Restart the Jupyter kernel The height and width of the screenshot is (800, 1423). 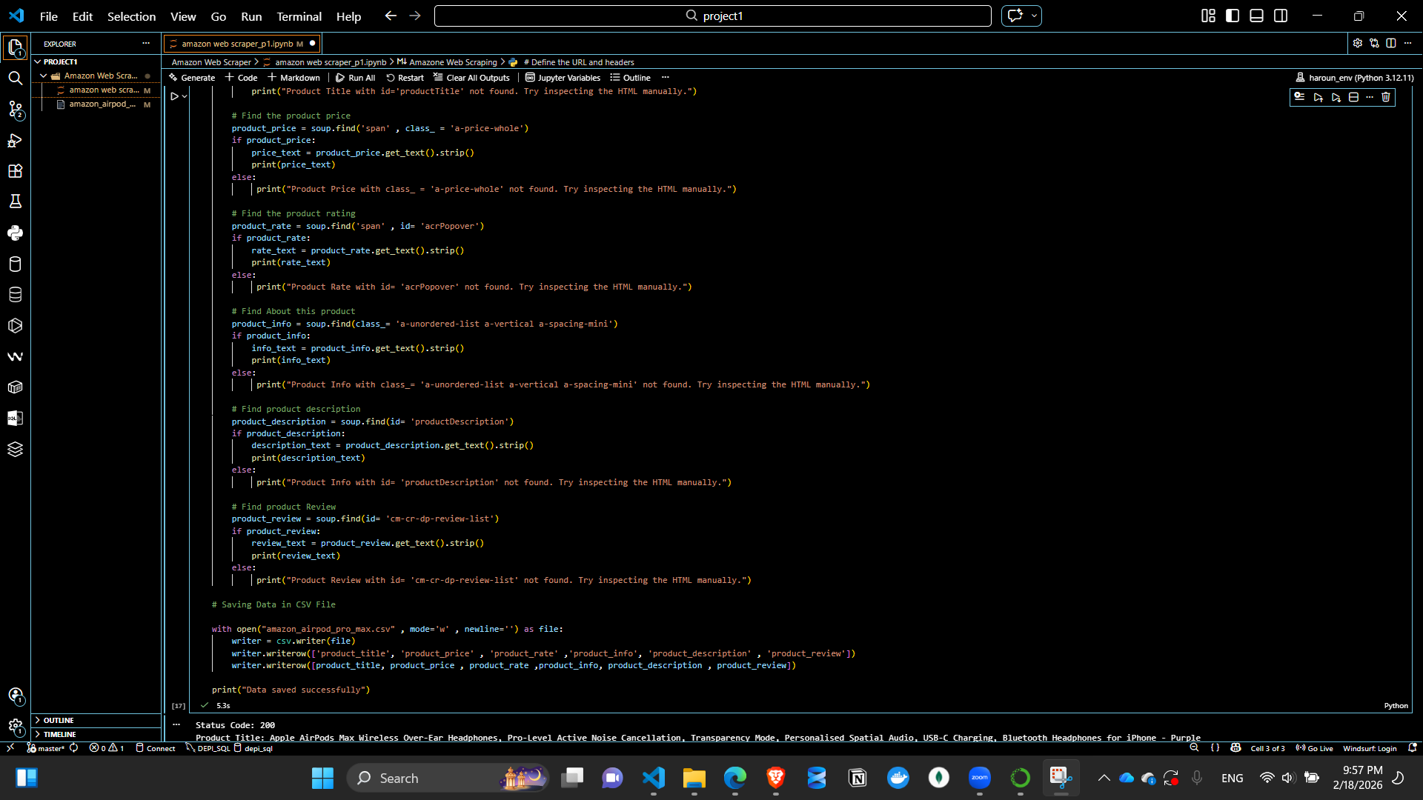404,77
